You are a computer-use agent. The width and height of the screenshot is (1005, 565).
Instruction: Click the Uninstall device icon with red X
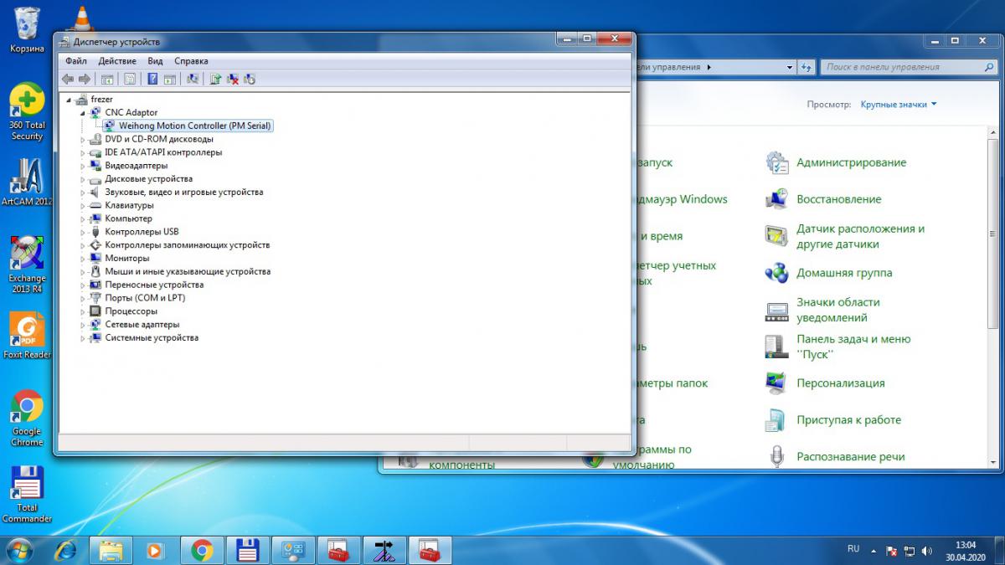coord(233,79)
